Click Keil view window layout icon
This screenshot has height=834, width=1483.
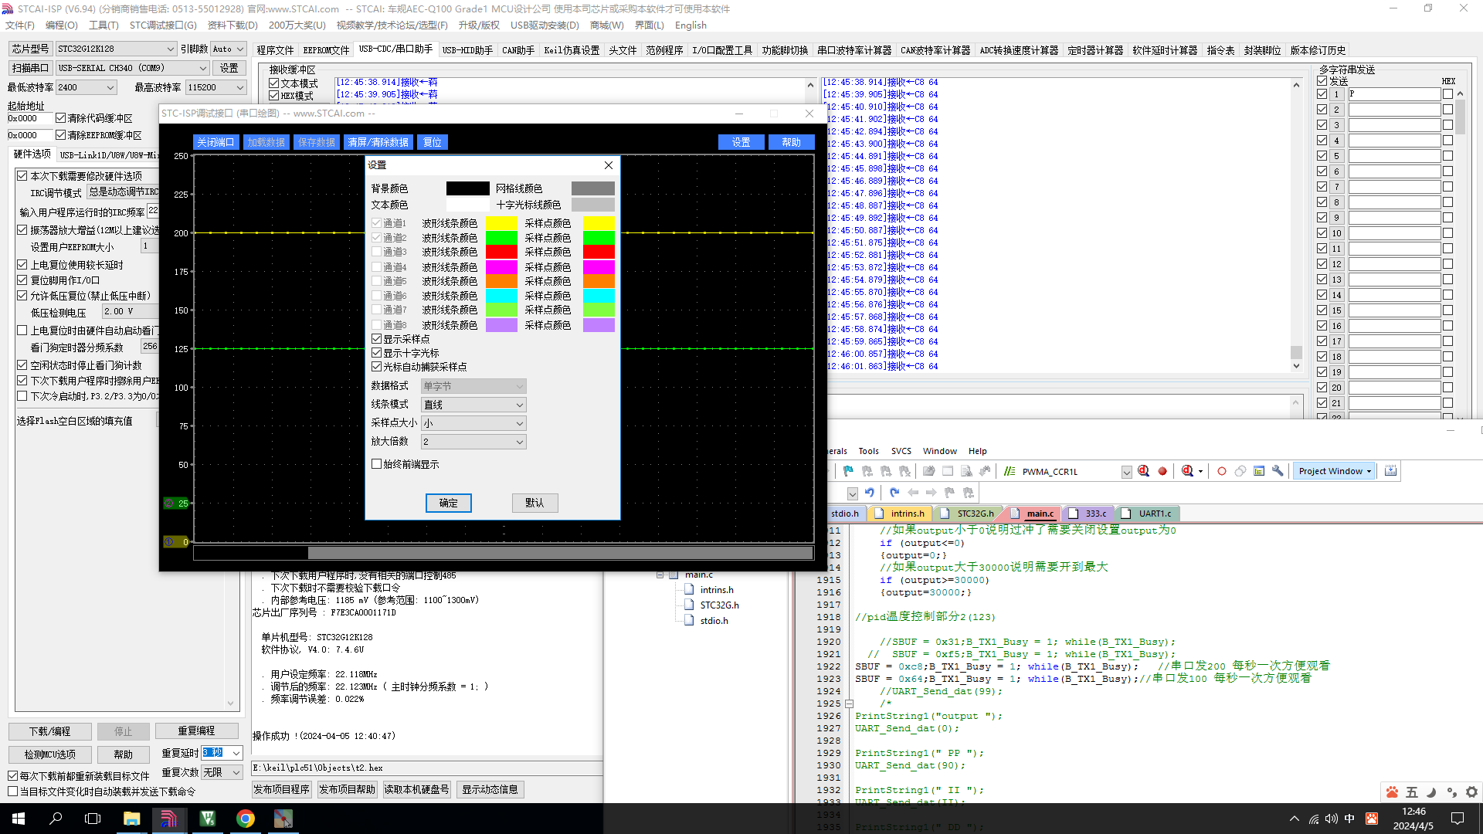[x=1259, y=471]
